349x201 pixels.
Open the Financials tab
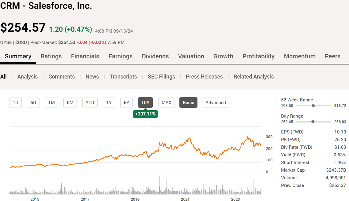tap(85, 57)
